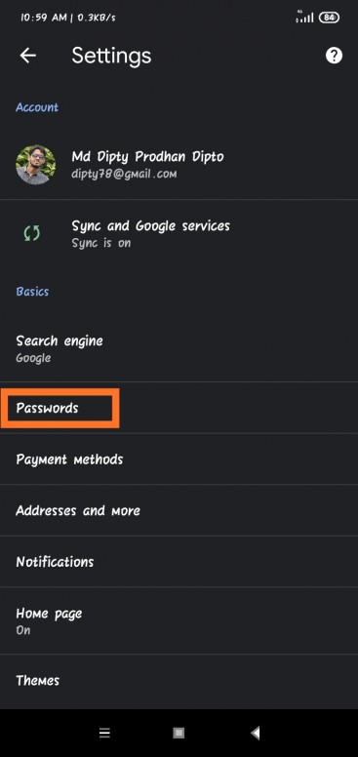Open Themes settings

pyautogui.click(x=179, y=681)
